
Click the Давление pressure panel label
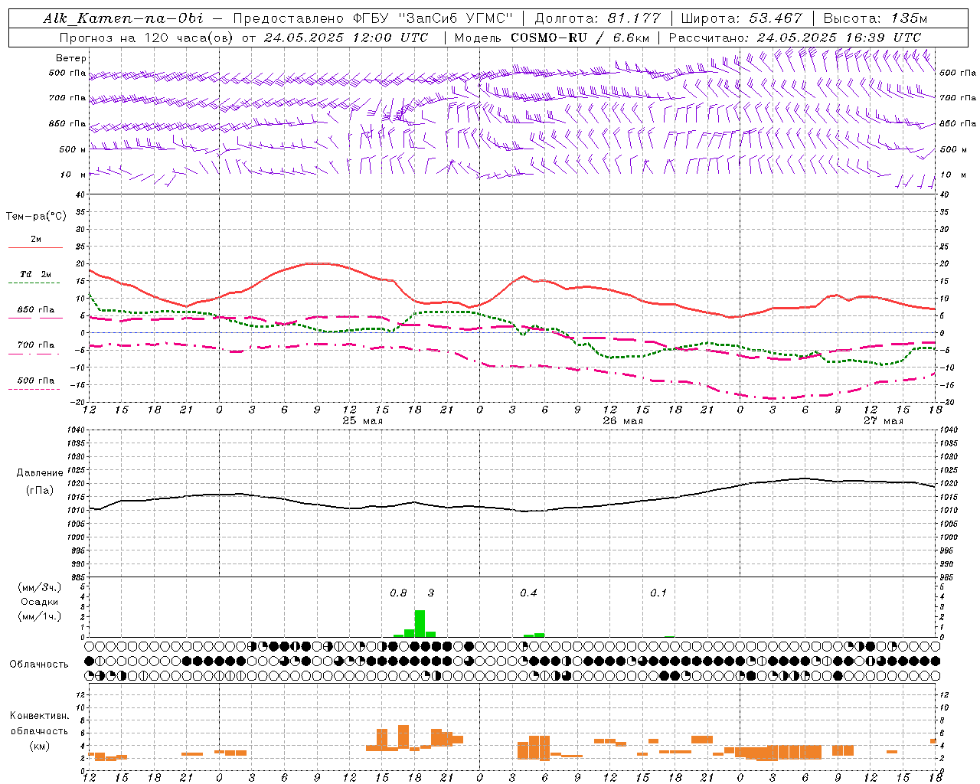[40, 473]
